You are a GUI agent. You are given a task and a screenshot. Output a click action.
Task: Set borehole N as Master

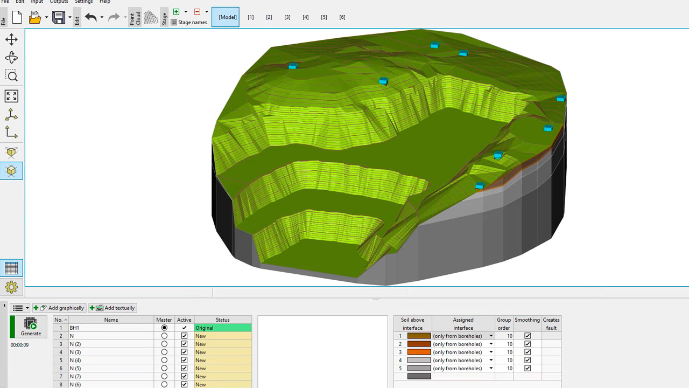(x=164, y=336)
